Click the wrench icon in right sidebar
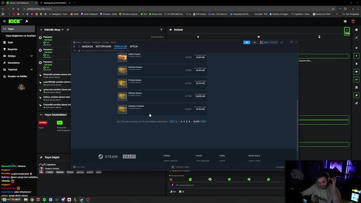 click(356, 95)
